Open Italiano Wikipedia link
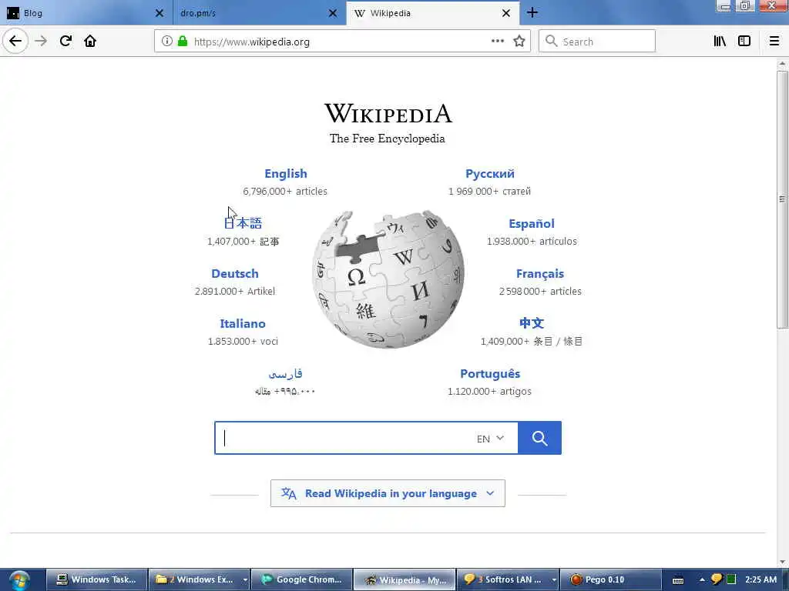 (x=243, y=324)
